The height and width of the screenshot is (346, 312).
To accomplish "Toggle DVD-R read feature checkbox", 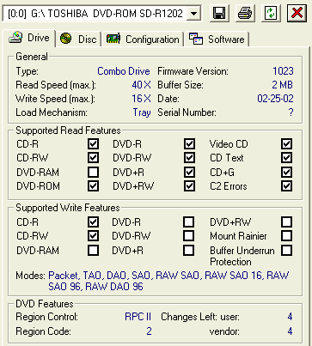I will coord(189,144).
